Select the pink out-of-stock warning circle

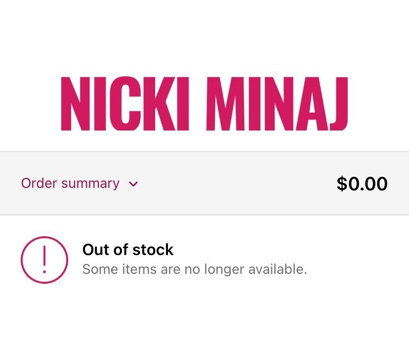[x=45, y=259]
